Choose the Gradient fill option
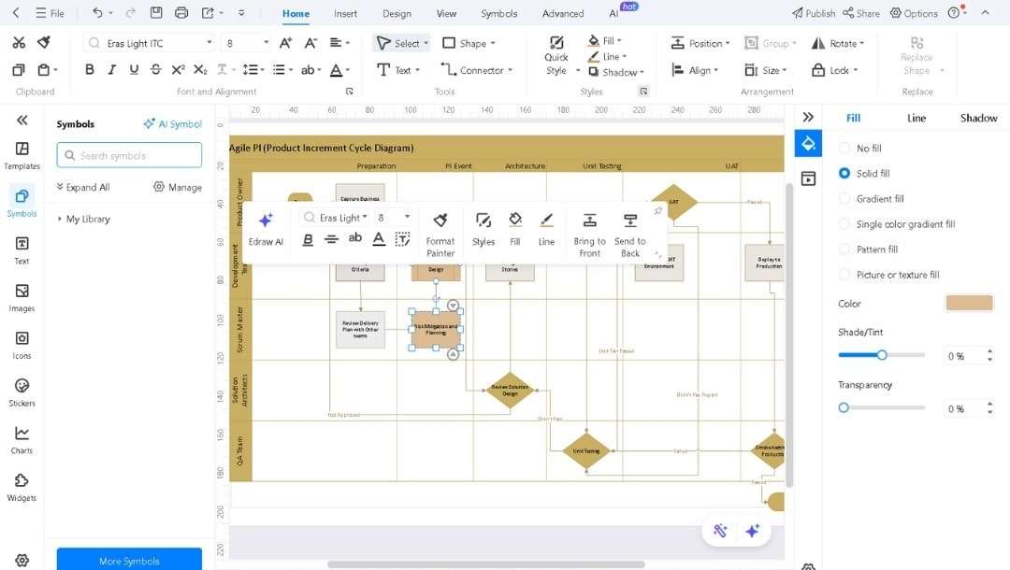 tap(844, 198)
